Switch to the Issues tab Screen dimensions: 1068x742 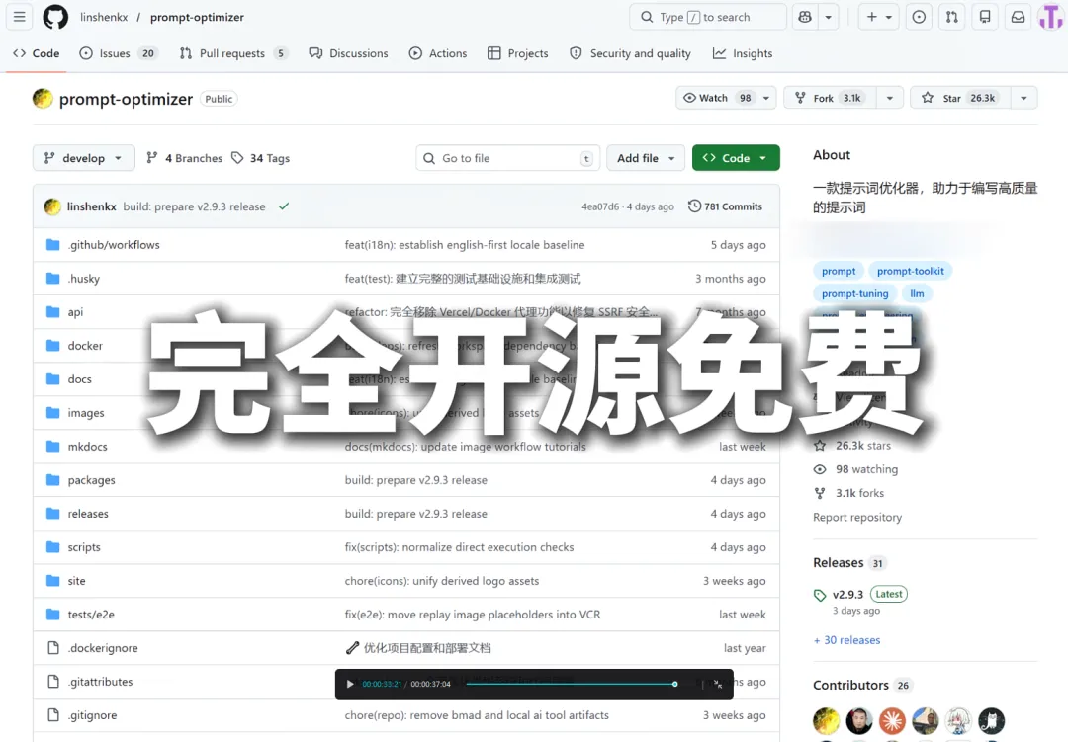coord(118,53)
